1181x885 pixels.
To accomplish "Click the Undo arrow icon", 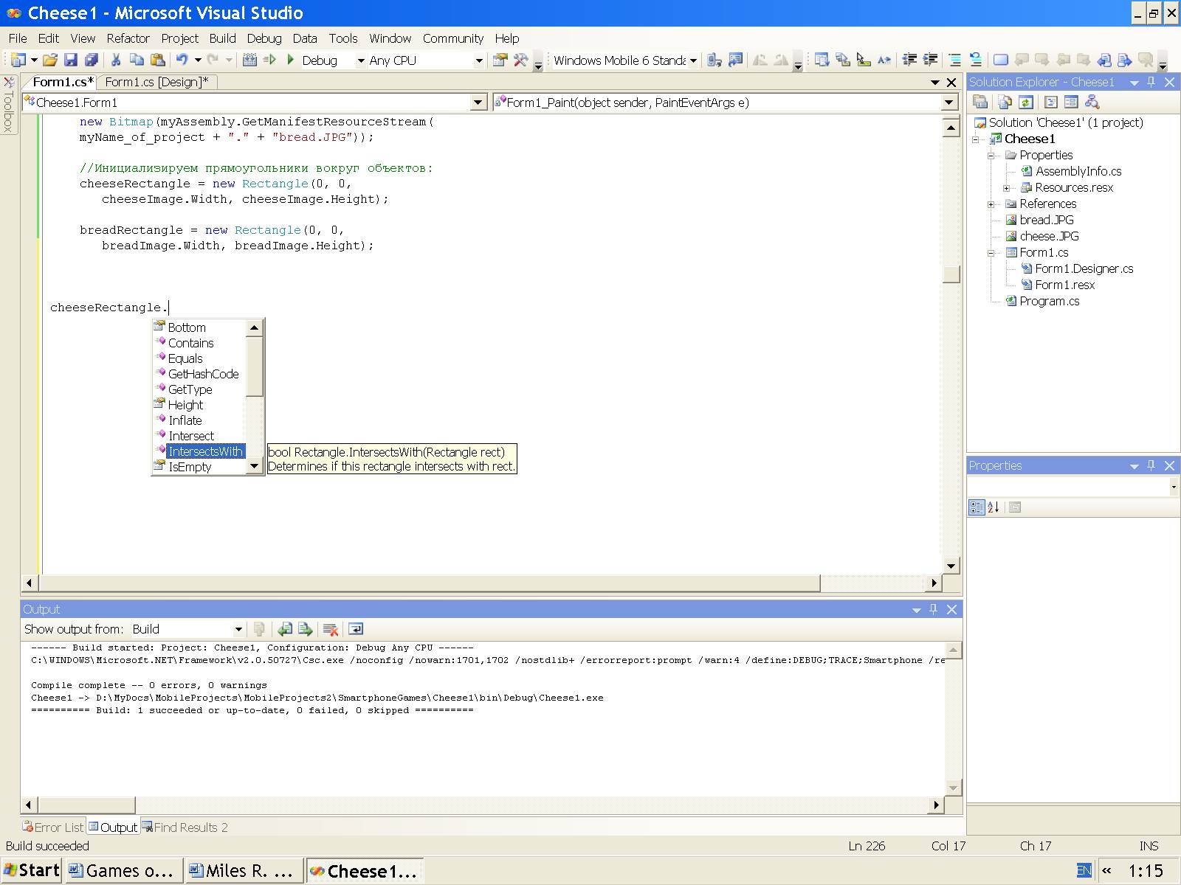I will click(x=181, y=60).
